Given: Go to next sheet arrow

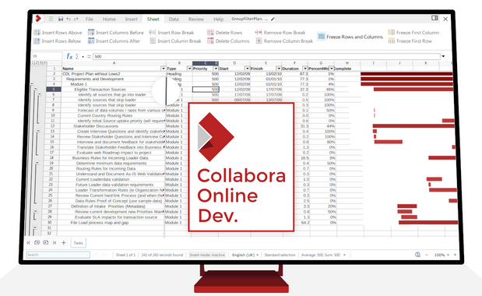Looking at the screenshot, I should (x=45, y=242).
